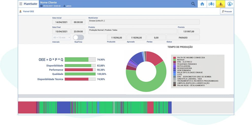Viewport: 252px width, 125px height.
Task: Click ENV. - ELÉTRICO legend swatch
Action: pyautogui.click(x=175, y=62)
